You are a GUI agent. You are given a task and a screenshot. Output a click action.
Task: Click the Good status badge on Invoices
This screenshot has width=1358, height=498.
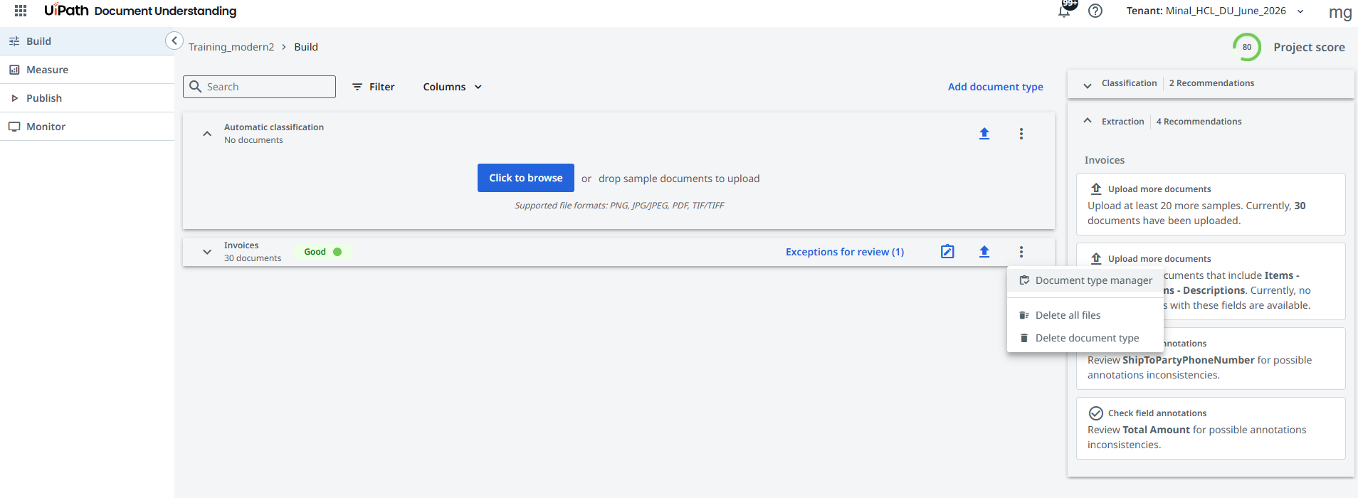pos(322,252)
